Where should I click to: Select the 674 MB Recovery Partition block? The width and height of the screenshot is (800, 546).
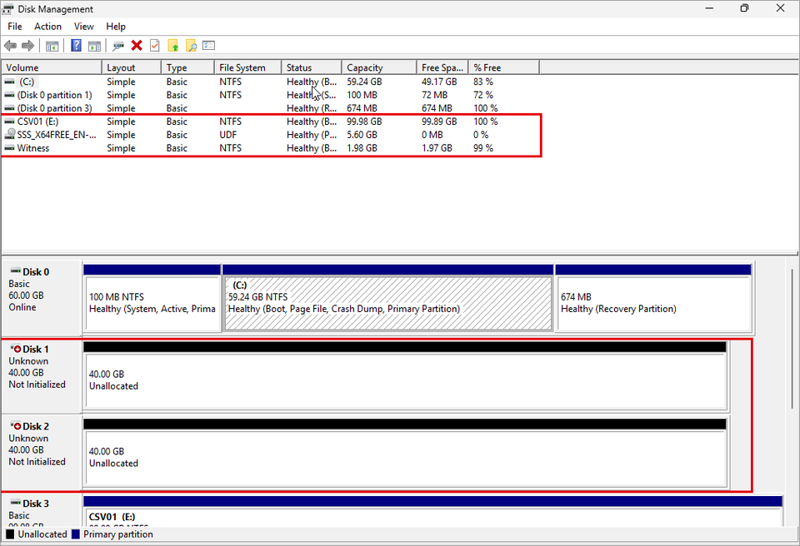[x=653, y=298]
